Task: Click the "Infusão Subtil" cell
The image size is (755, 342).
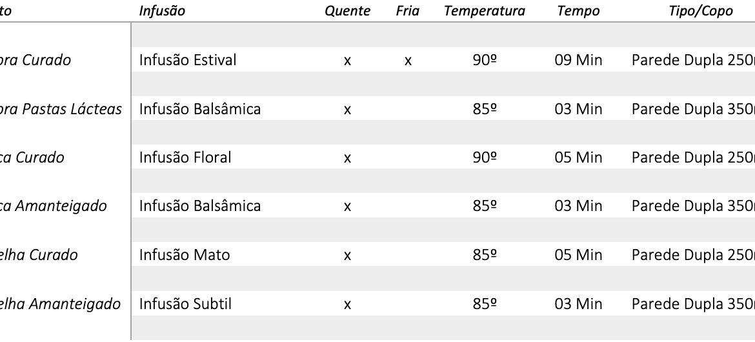Action: tap(185, 303)
